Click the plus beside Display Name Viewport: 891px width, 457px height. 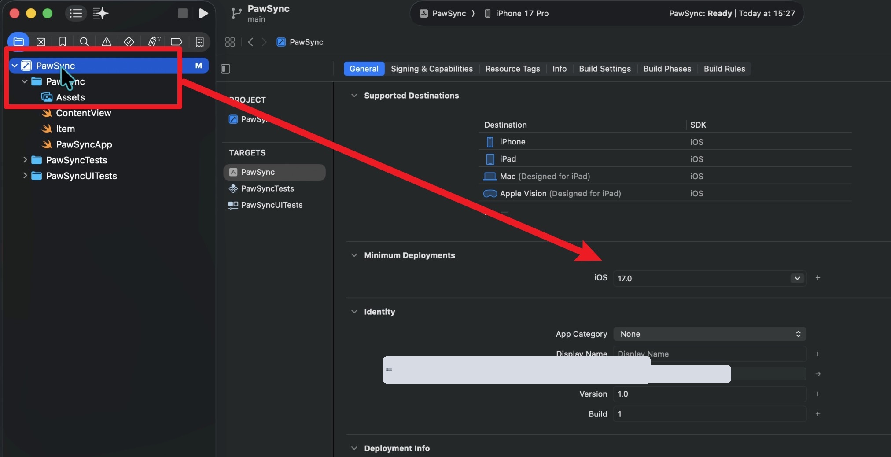click(x=817, y=354)
